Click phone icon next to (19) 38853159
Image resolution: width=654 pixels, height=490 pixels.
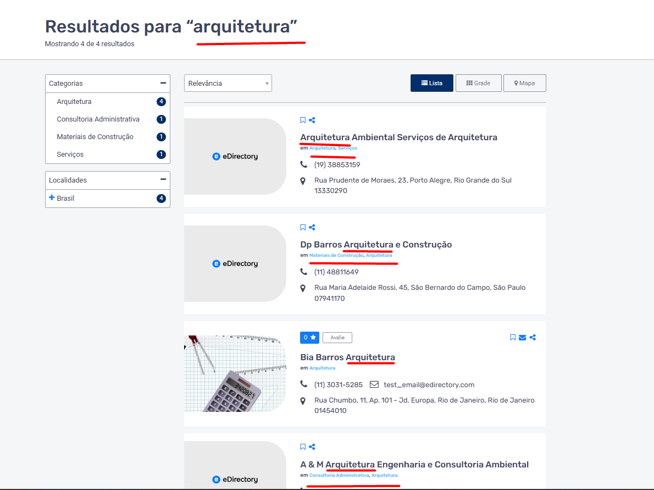[x=303, y=164]
